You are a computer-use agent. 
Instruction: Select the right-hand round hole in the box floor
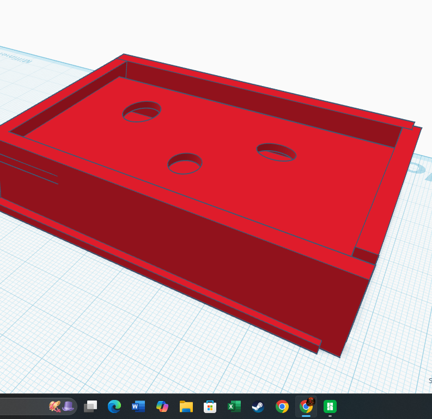click(x=276, y=152)
